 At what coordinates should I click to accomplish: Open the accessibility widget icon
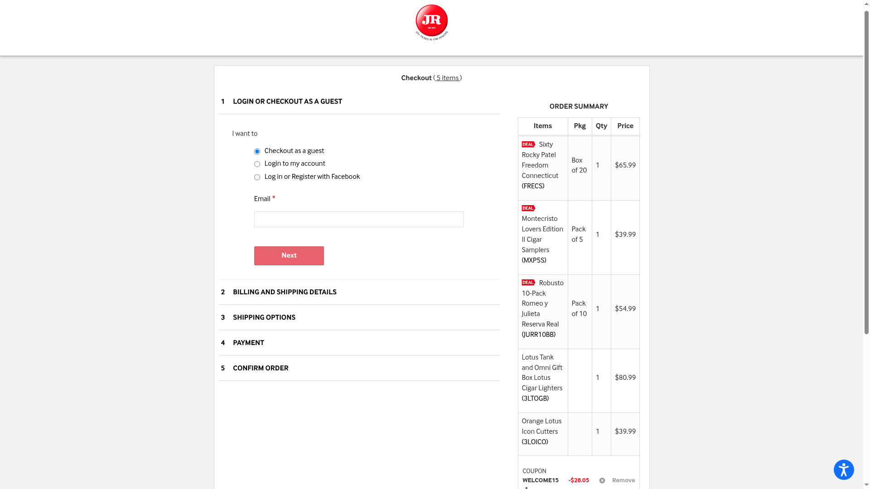tap(843, 470)
